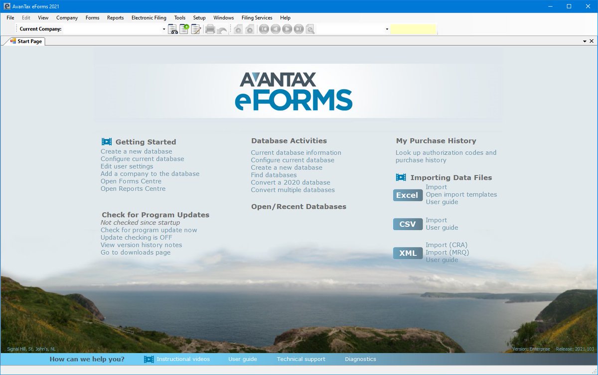
Task: Click the find company binoculars toolbar icon
Action: point(173,29)
